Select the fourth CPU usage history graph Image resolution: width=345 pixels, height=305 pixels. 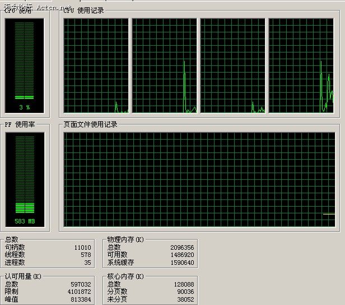[301, 66]
